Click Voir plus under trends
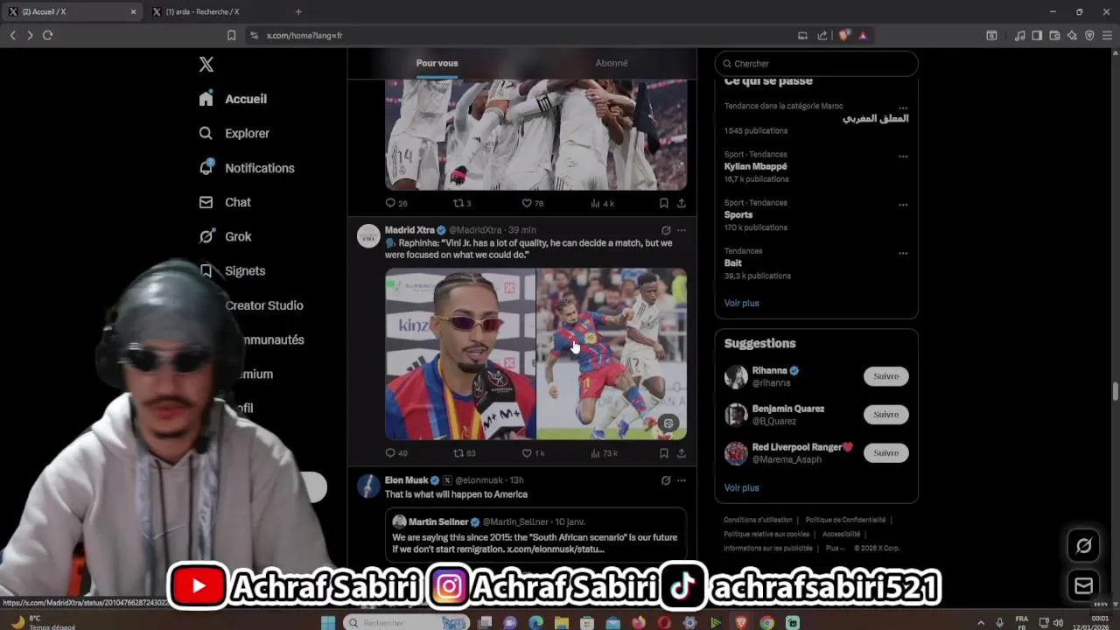The height and width of the screenshot is (630, 1120). pos(741,303)
